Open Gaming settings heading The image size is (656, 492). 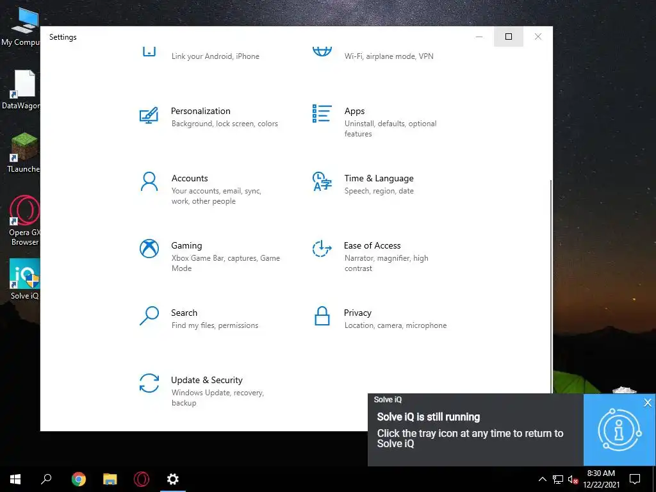(x=186, y=245)
